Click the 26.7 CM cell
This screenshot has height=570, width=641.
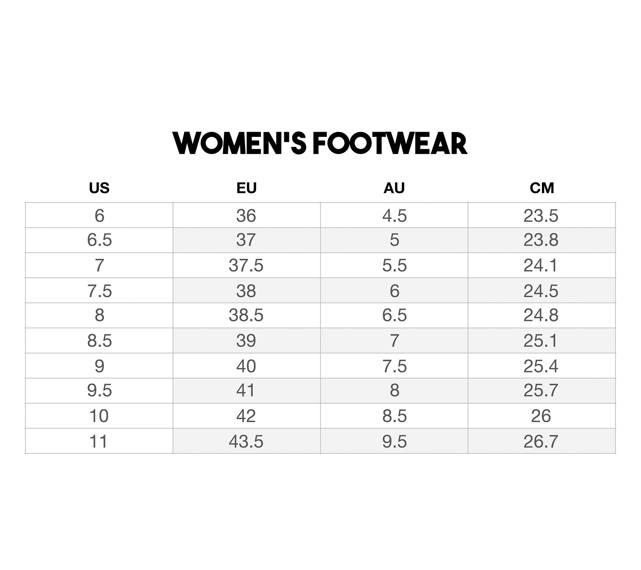point(542,441)
